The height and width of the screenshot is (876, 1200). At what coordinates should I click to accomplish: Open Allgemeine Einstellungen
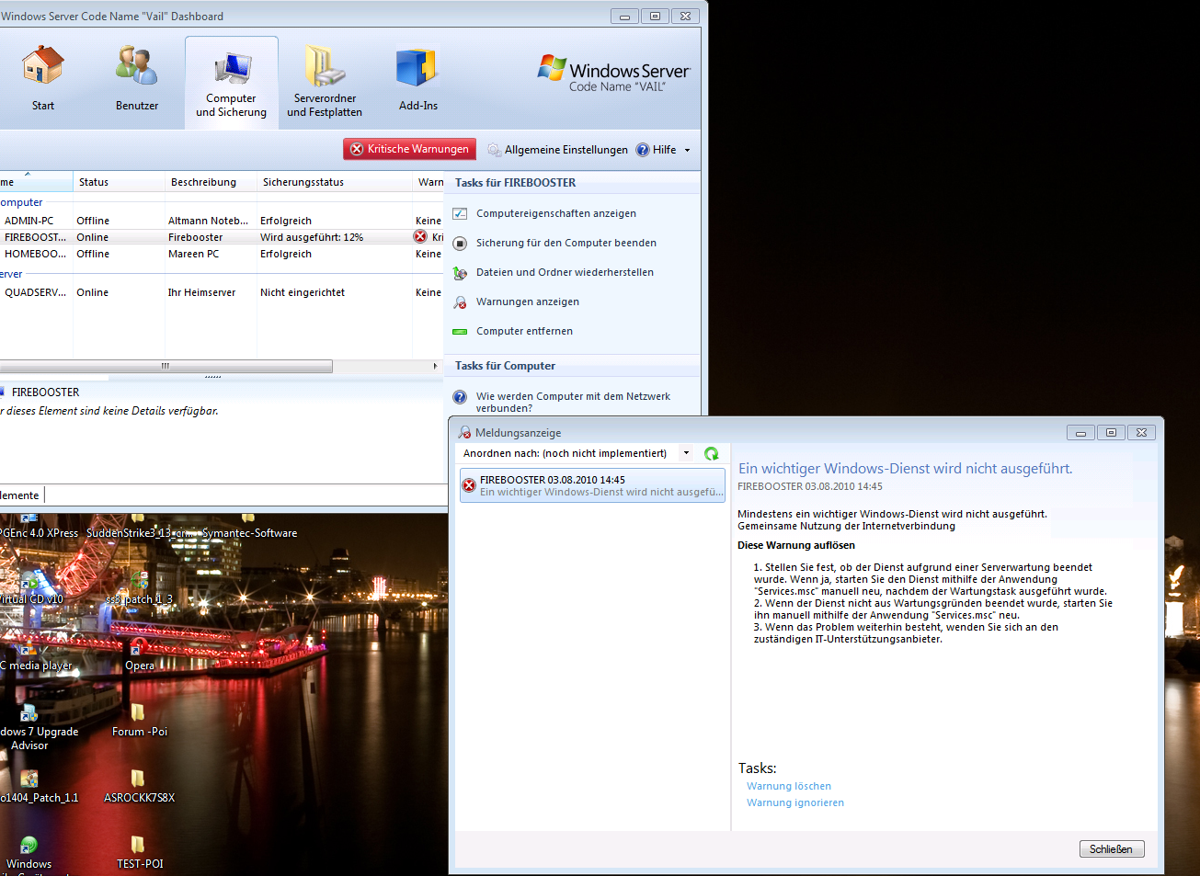(557, 150)
